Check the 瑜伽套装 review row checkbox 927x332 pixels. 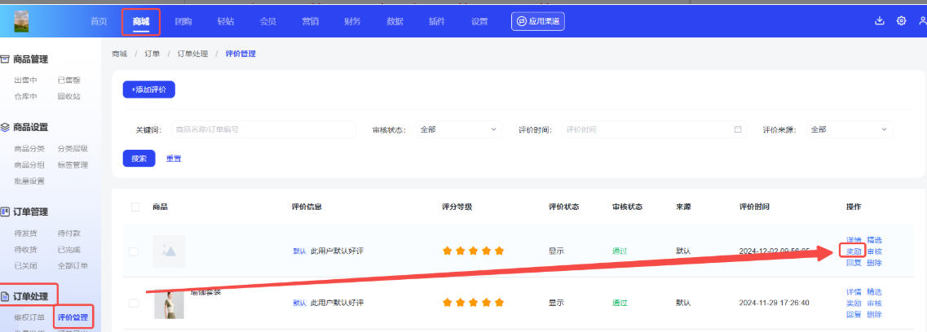(x=135, y=304)
